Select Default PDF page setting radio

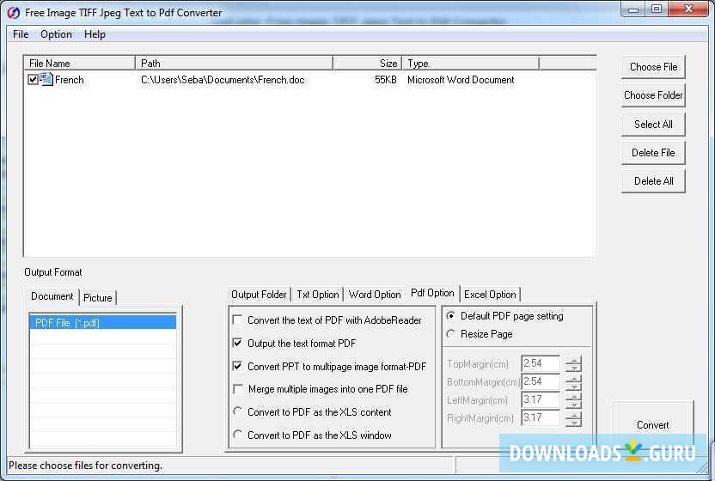[450, 315]
